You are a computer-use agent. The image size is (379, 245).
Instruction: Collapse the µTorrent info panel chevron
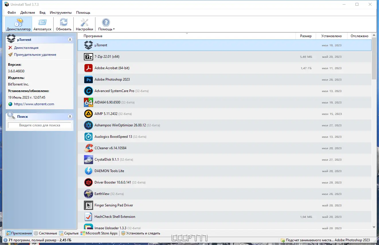70,39
